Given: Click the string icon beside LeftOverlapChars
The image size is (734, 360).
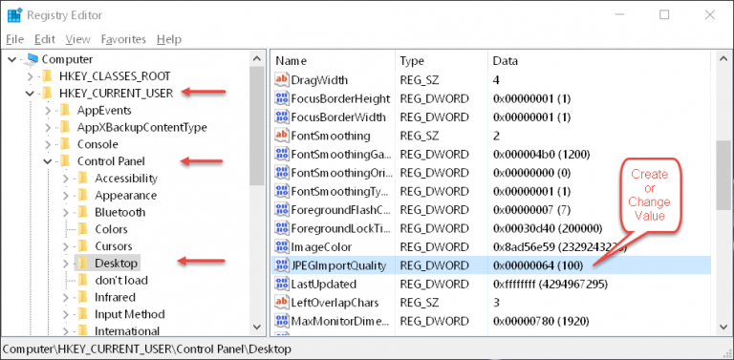Looking at the screenshot, I should 282,303.
